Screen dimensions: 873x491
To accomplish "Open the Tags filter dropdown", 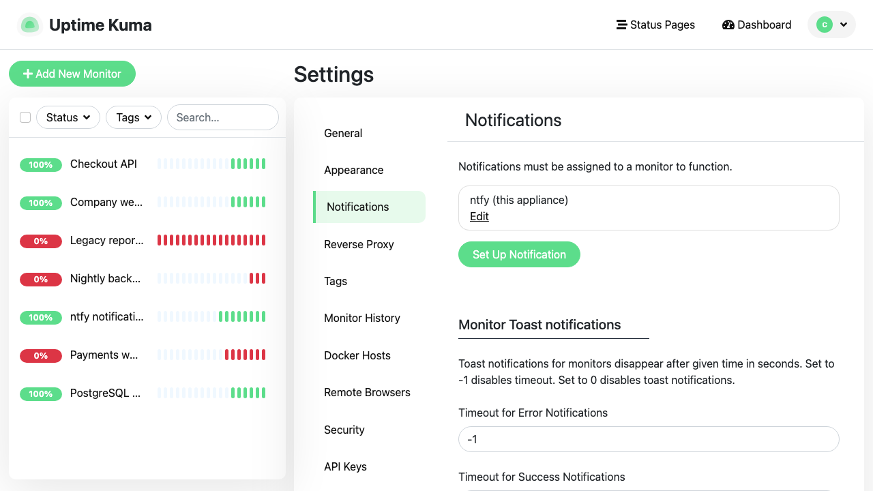I will (134, 117).
